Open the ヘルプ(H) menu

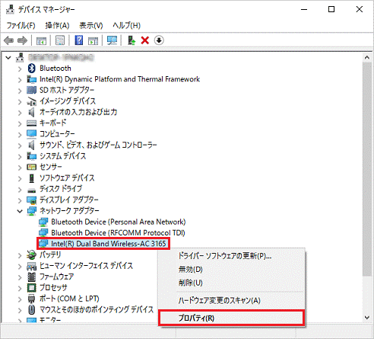tap(126, 25)
